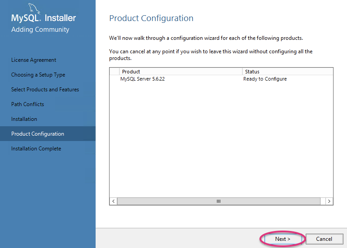Select the Path Conflicts step
The width and height of the screenshot is (347, 248).
[27, 104]
